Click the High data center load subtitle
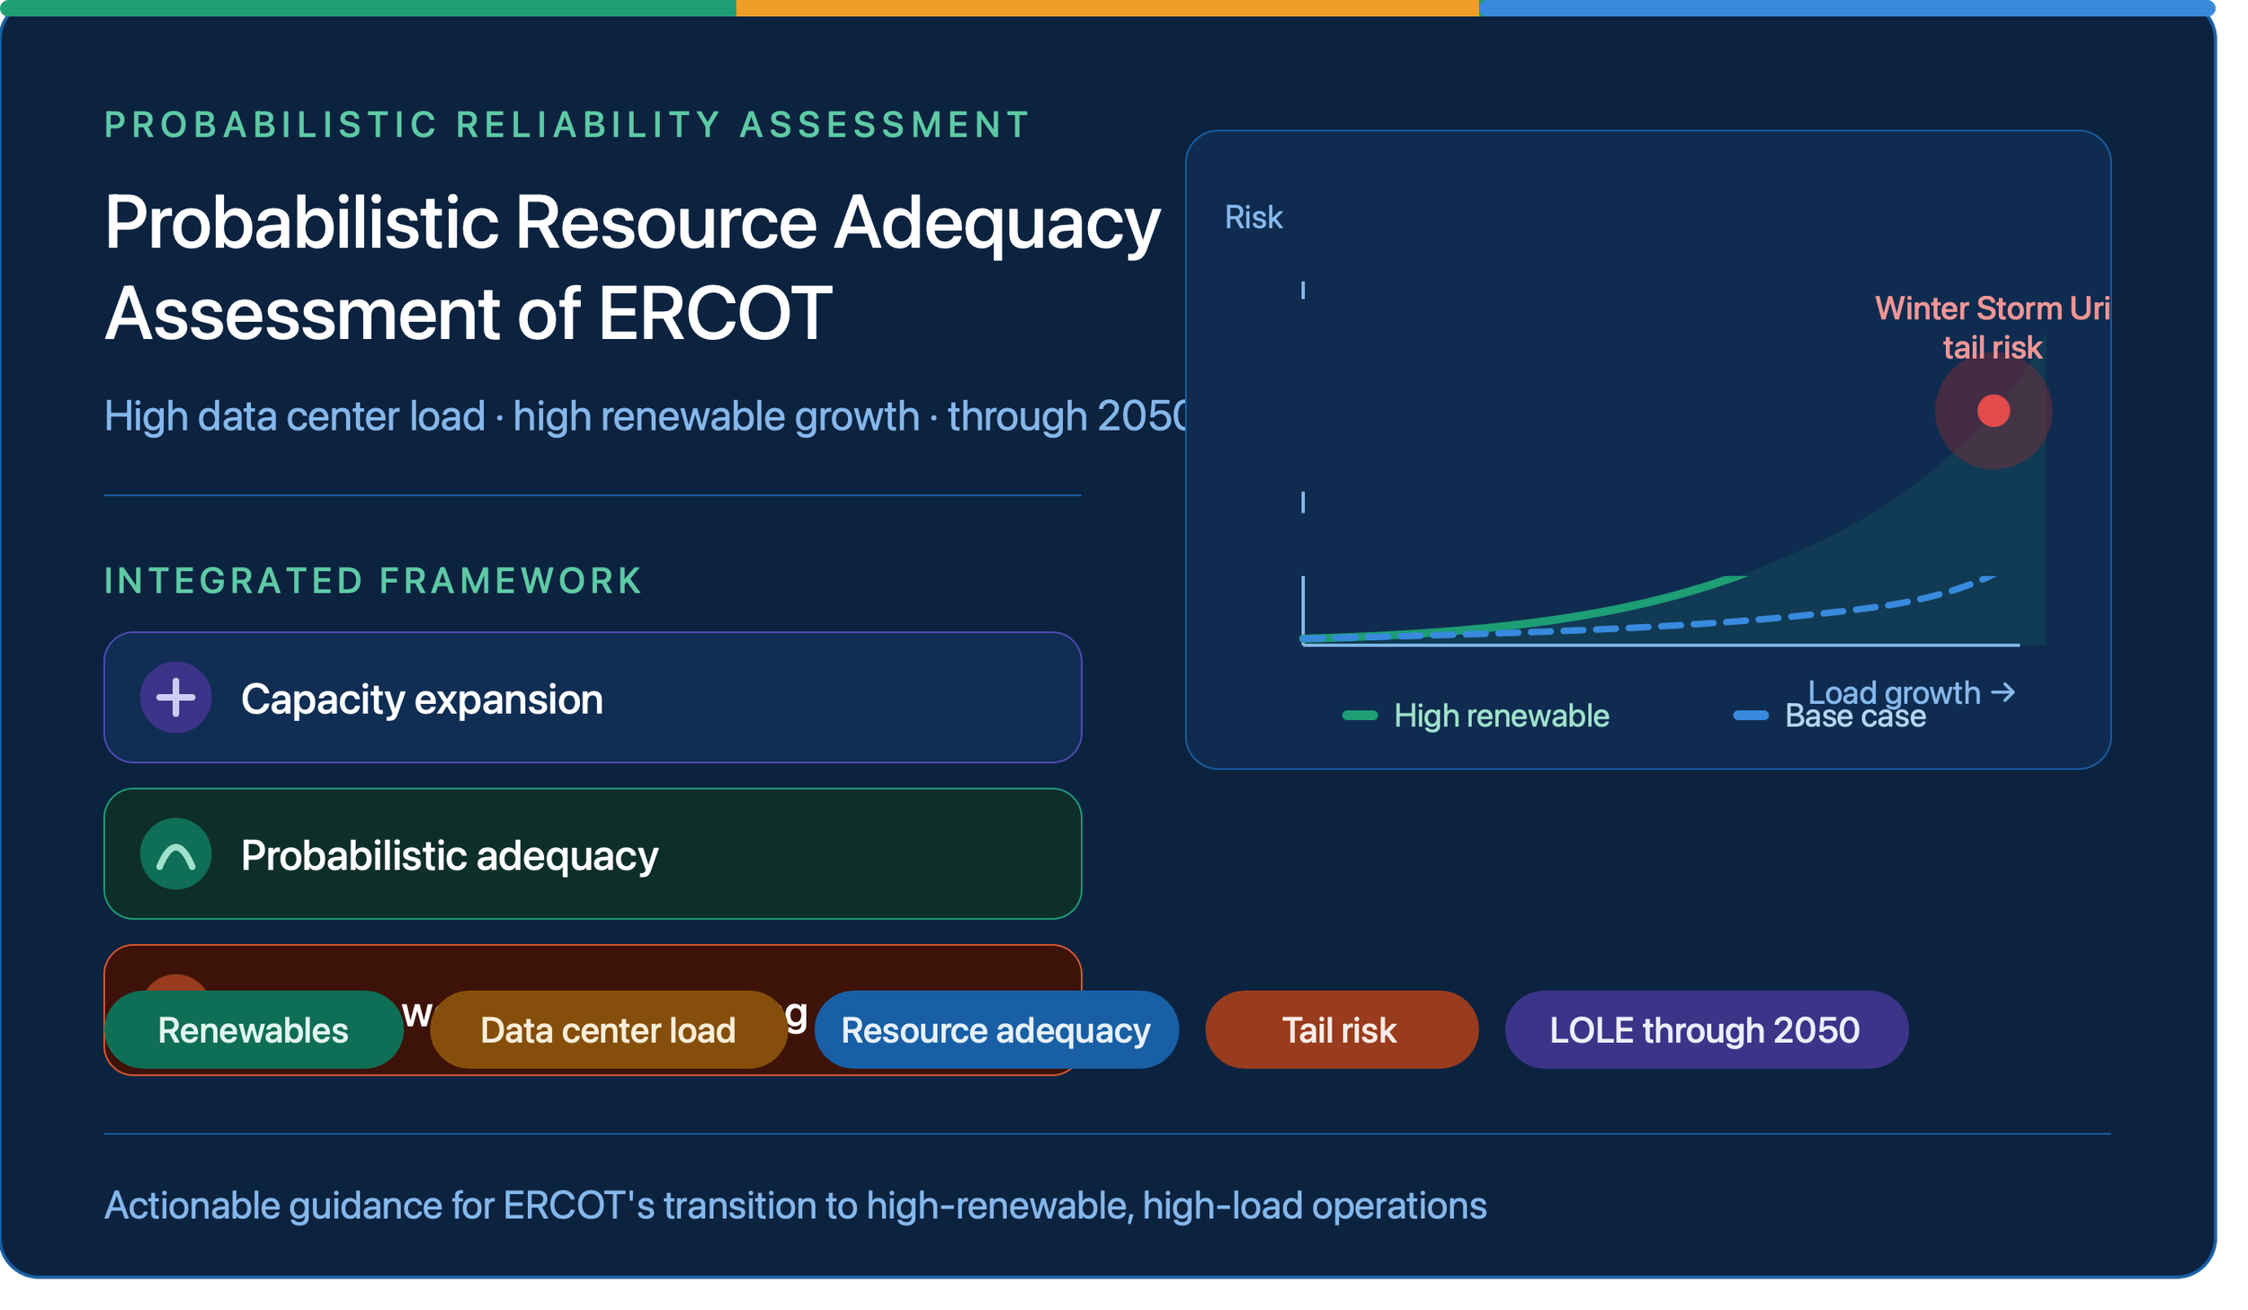Screen dimensions: 2248x1310 click(646, 415)
